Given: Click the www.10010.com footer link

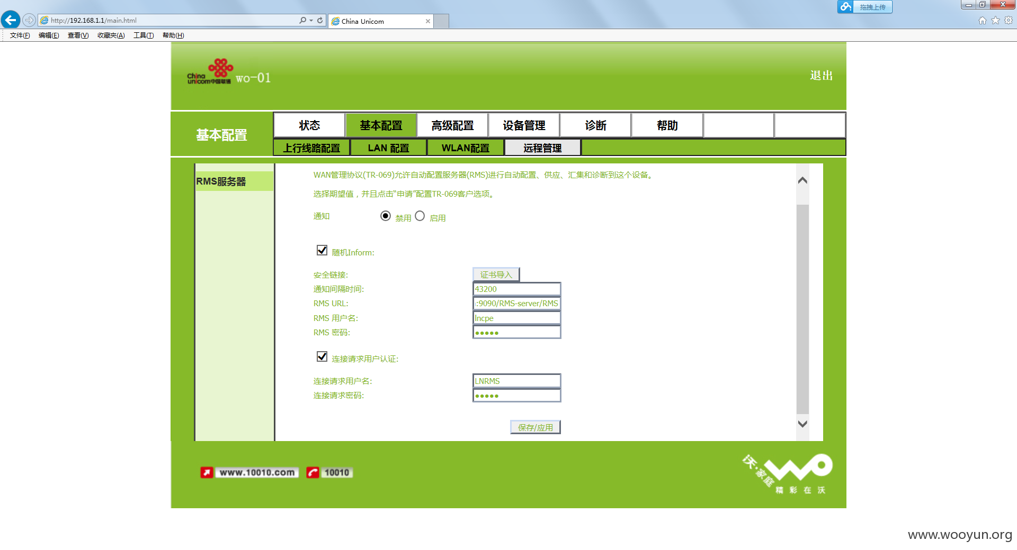Looking at the screenshot, I should click(x=257, y=472).
